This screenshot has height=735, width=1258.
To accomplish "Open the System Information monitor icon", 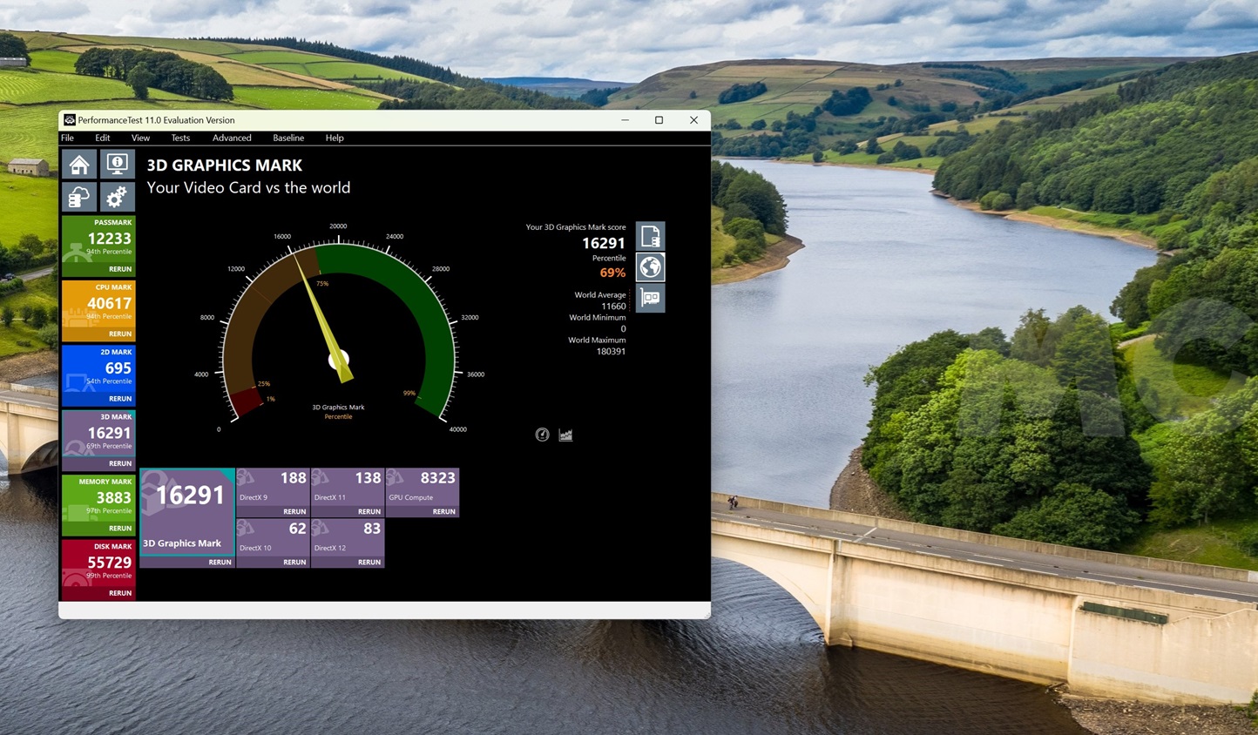I will point(117,165).
